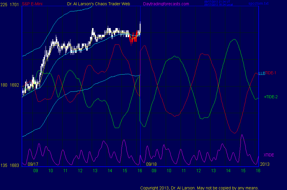Click the copyright notice text
This screenshot has width=287, height=190.
(x=200, y=188)
